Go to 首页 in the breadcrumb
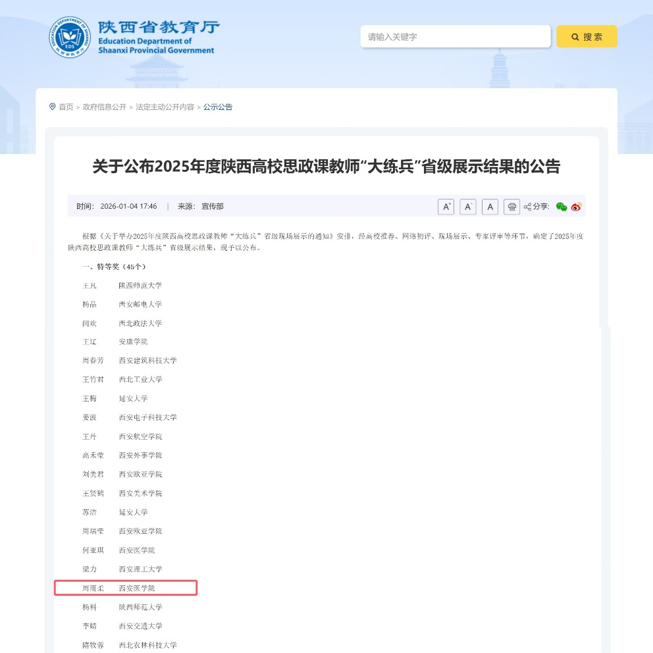The height and width of the screenshot is (653, 653). (66, 107)
